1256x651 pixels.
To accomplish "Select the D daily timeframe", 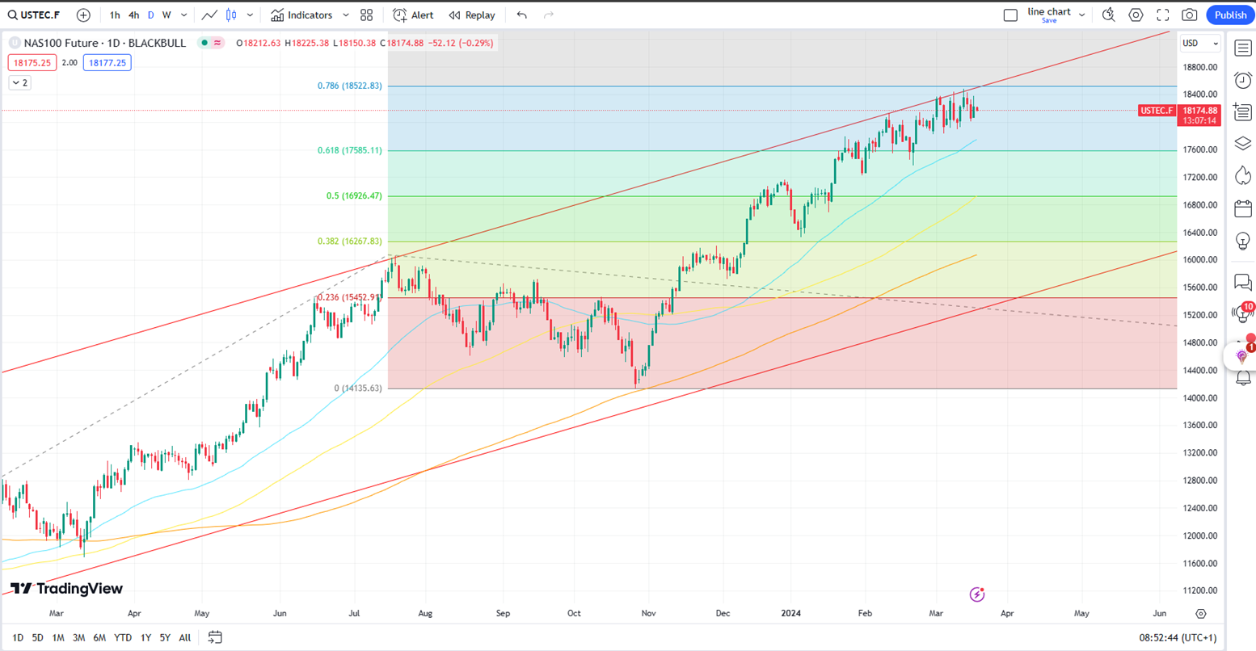I will pos(150,15).
